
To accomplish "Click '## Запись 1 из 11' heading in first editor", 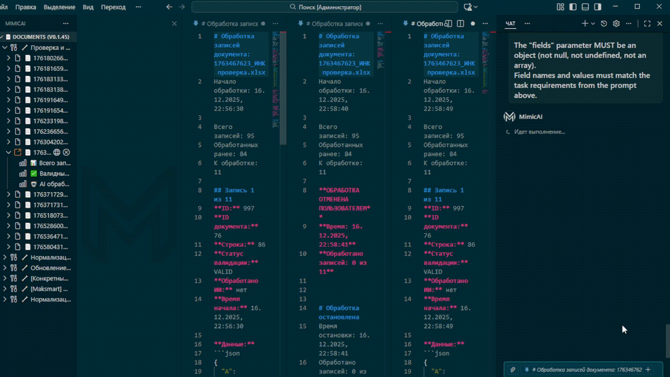I will click(234, 194).
